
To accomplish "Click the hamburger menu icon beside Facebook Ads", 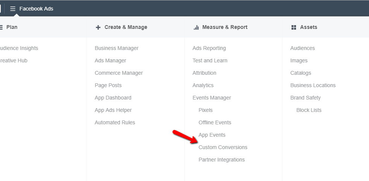I will [13, 9].
